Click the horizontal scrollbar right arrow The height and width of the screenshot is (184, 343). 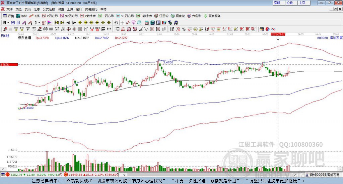point(295,175)
